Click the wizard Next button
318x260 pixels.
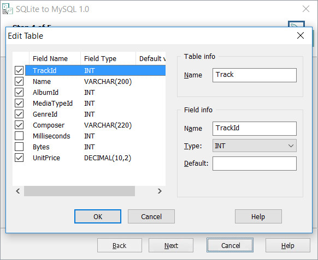tap(171, 245)
